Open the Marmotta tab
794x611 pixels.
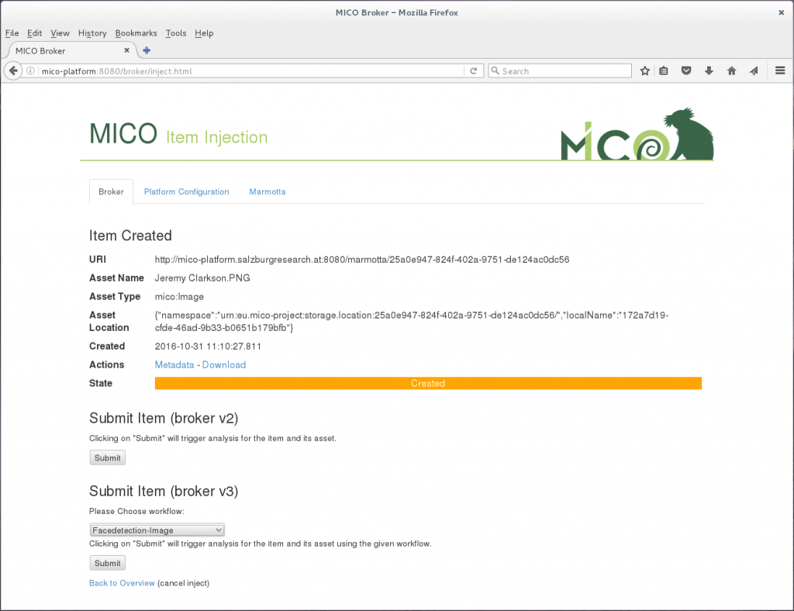tap(267, 192)
